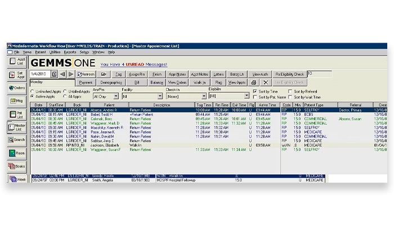This screenshot has width=394, height=225.
Task: Select the Babel, Todd H appointment row
Action: click(209, 115)
